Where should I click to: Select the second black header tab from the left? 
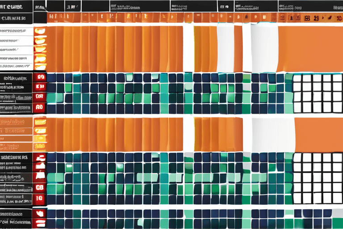click(40, 7)
